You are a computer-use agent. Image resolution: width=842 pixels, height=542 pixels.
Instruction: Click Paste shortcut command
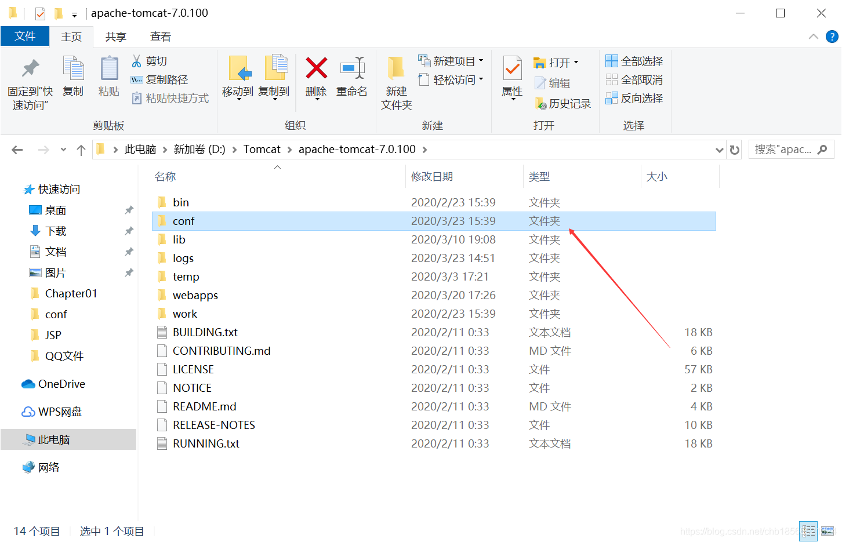[x=170, y=98]
